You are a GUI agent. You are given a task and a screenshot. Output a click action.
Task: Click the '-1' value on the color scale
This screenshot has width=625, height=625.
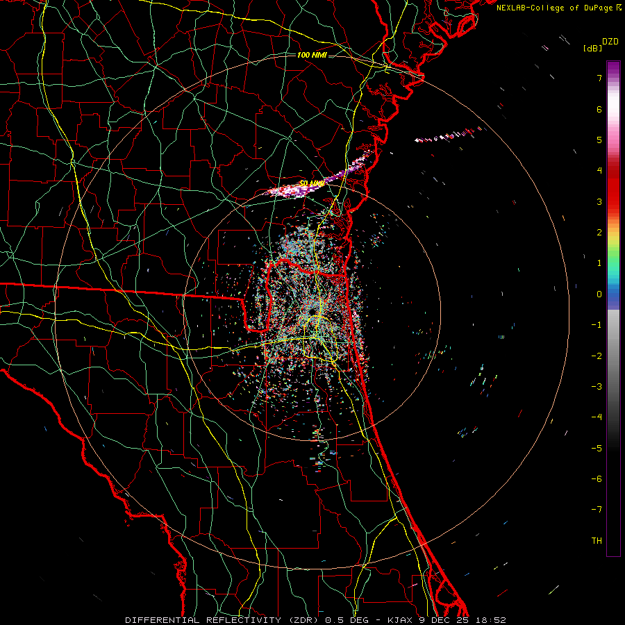click(x=597, y=325)
